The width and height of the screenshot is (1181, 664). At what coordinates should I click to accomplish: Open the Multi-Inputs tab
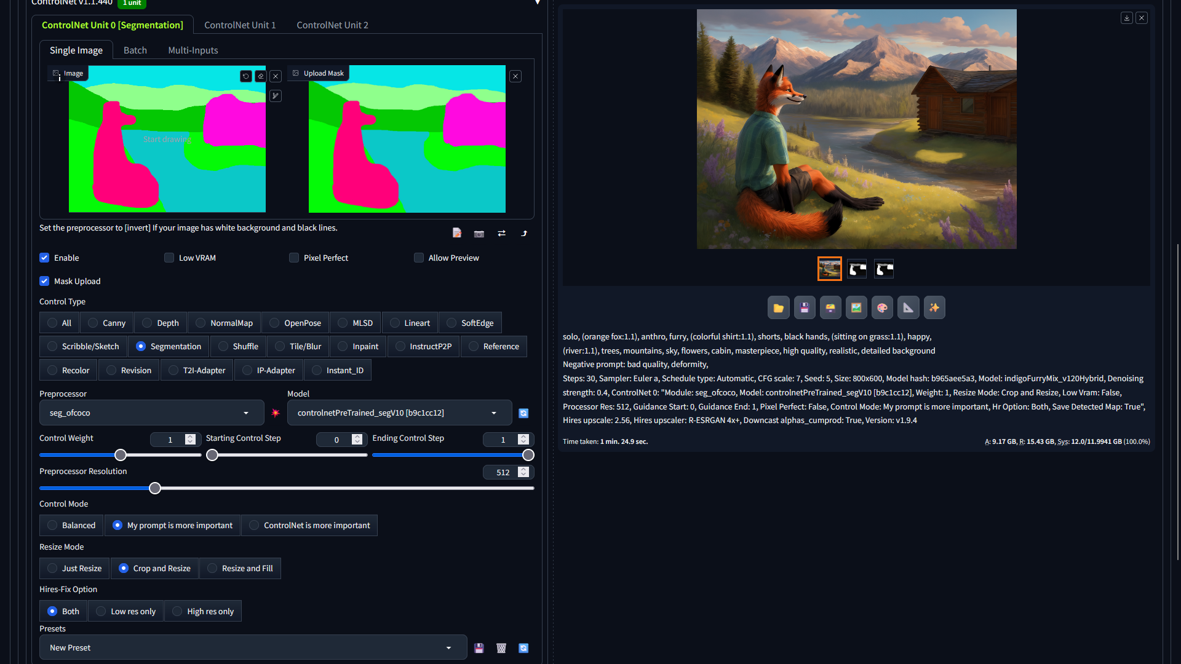(x=193, y=50)
